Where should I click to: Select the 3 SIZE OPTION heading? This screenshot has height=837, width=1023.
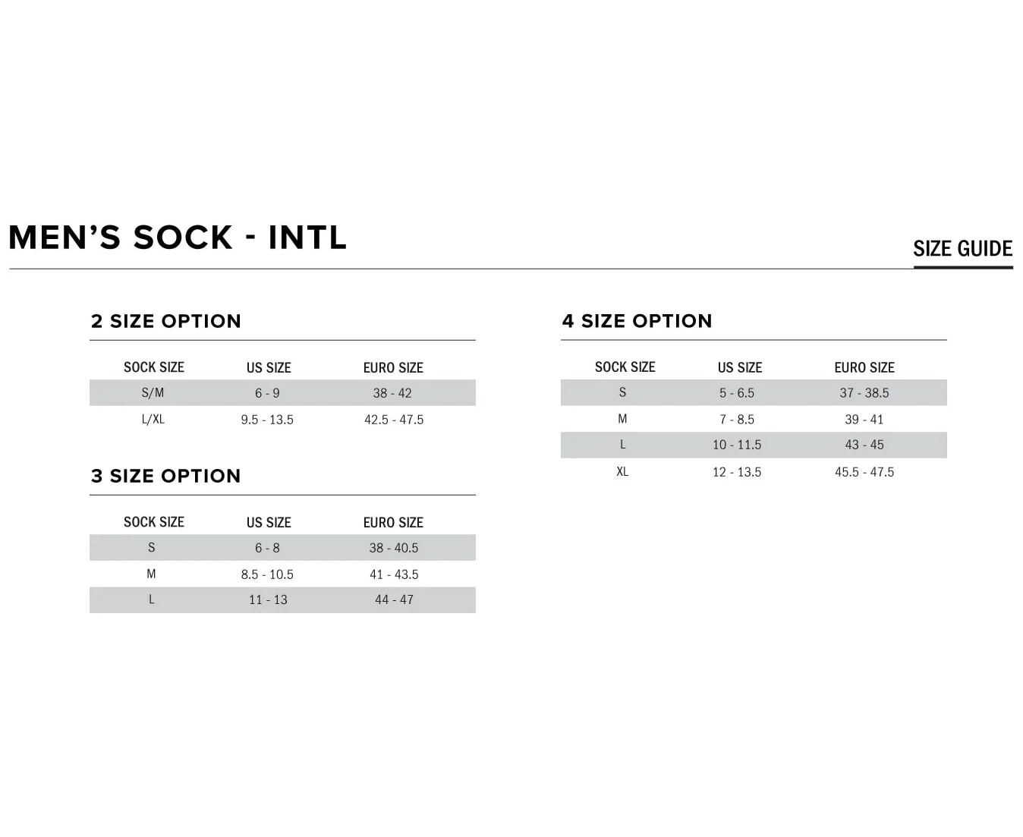(x=166, y=476)
